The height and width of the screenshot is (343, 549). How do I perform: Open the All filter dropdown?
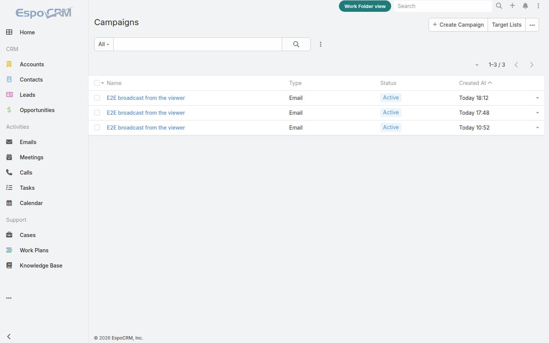tap(104, 44)
